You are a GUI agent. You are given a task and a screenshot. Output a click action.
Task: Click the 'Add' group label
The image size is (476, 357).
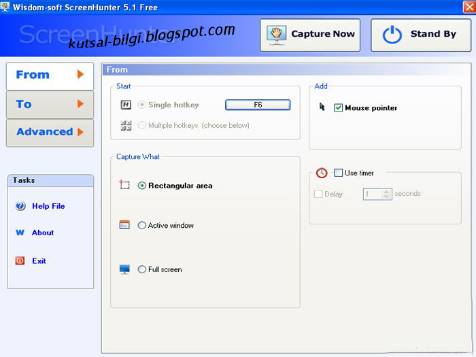[321, 86]
